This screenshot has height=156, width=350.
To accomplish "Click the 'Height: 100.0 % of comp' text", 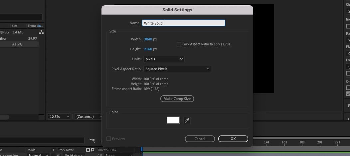I will pyautogui.click(x=150, y=84).
